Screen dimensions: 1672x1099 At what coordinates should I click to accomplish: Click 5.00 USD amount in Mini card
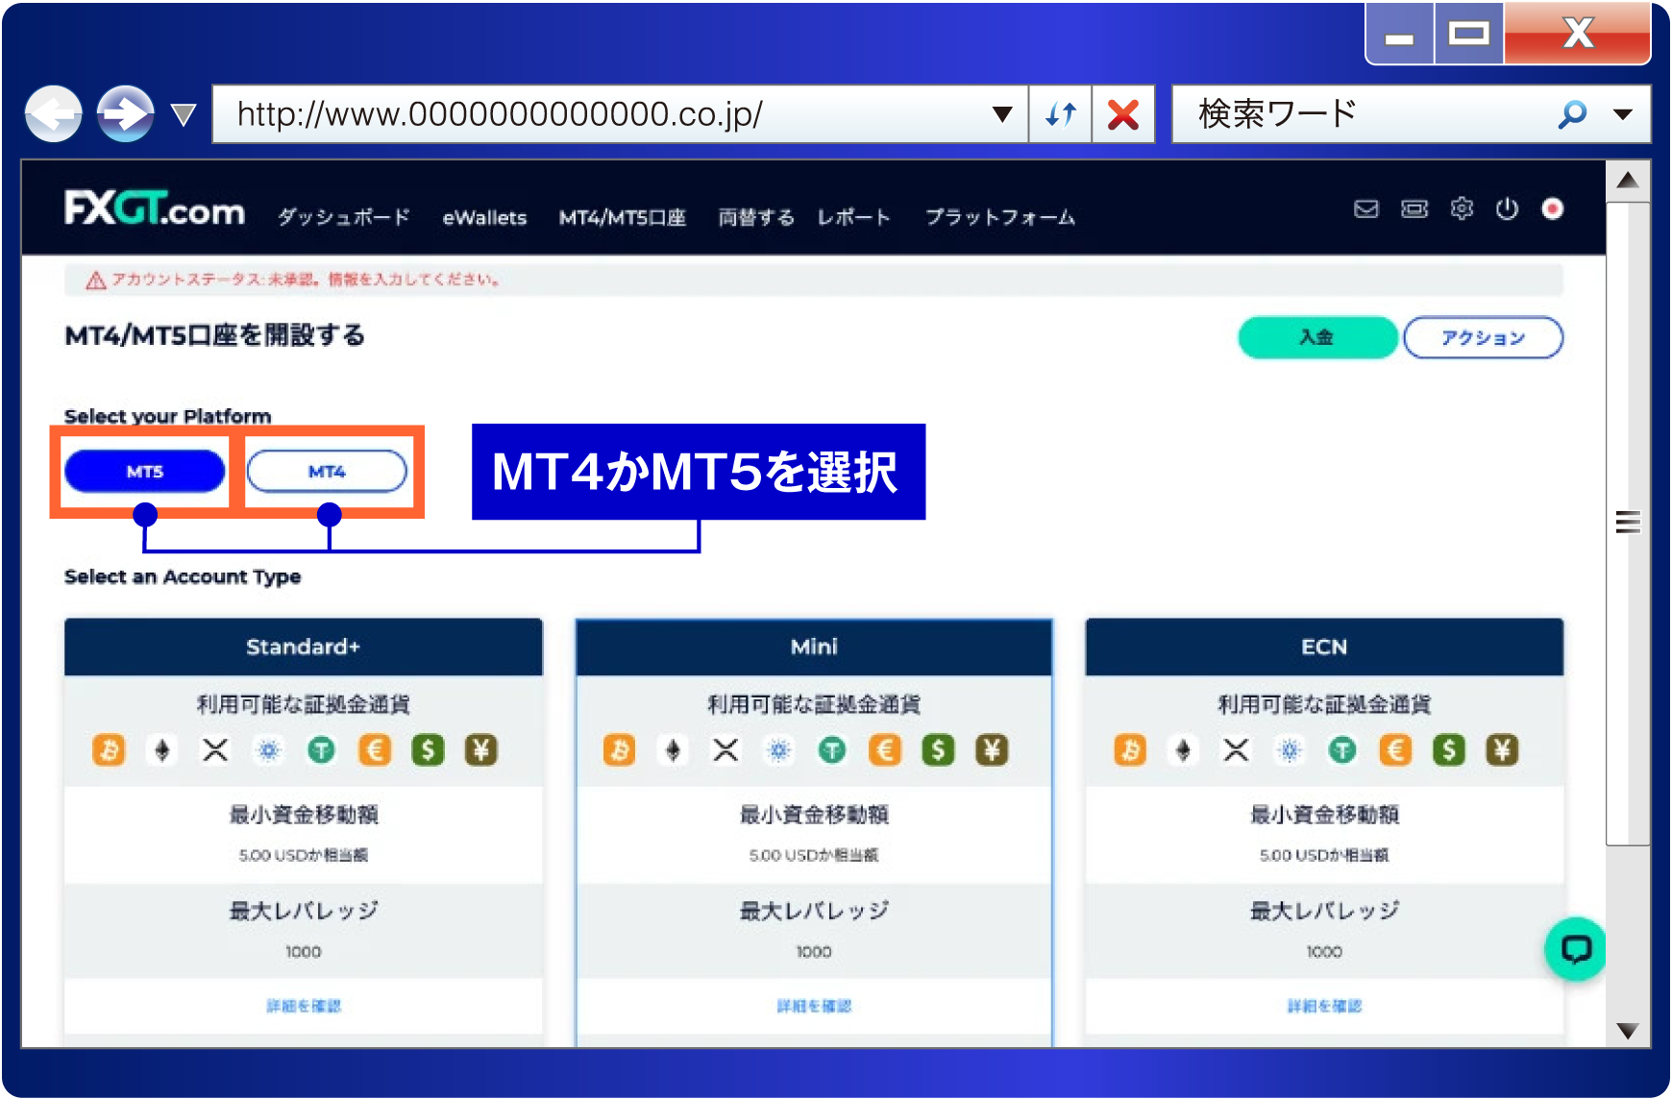tap(814, 855)
